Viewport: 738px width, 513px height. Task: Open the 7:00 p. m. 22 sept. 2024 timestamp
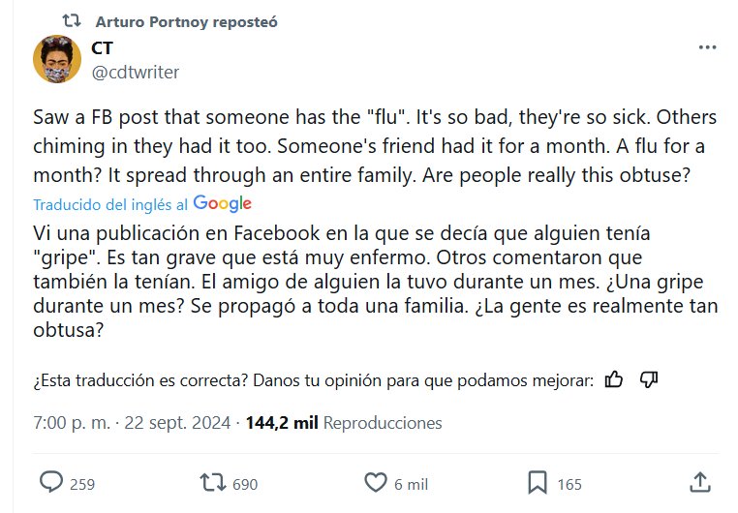click(132, 423)
